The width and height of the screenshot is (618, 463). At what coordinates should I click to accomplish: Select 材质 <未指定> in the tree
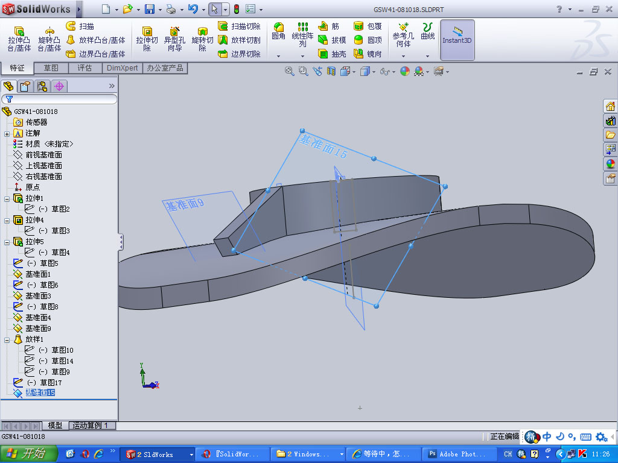49,144
